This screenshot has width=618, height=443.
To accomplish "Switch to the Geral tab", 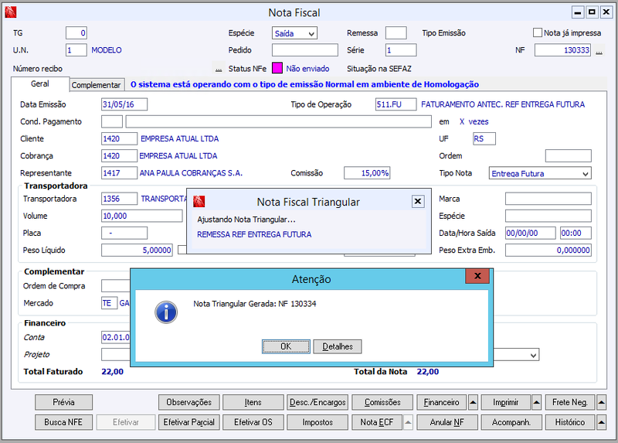I will 40,84.
